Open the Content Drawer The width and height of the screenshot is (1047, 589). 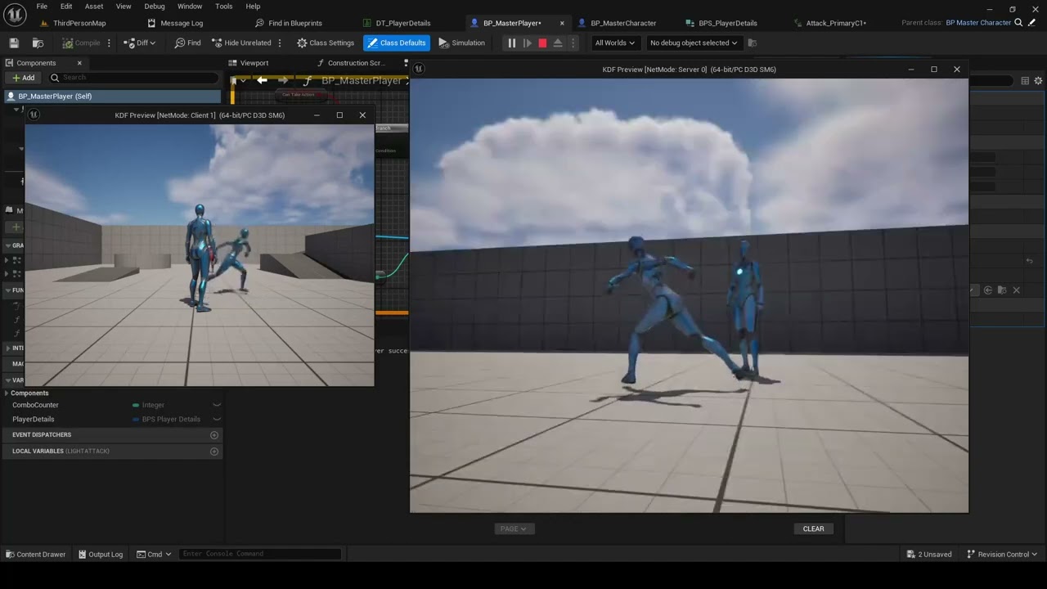(x=36, y=554)
